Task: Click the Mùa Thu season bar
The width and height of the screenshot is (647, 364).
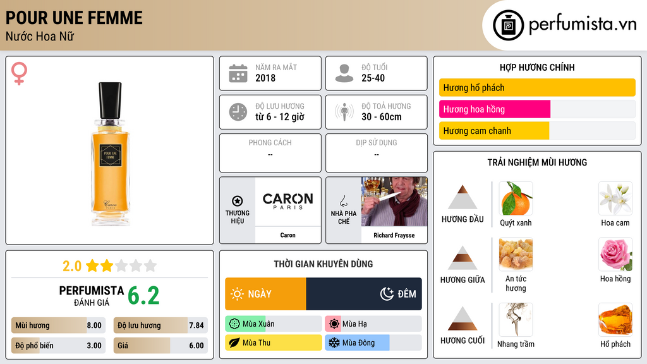Action: pyautogui.click(x=273, y=343)
